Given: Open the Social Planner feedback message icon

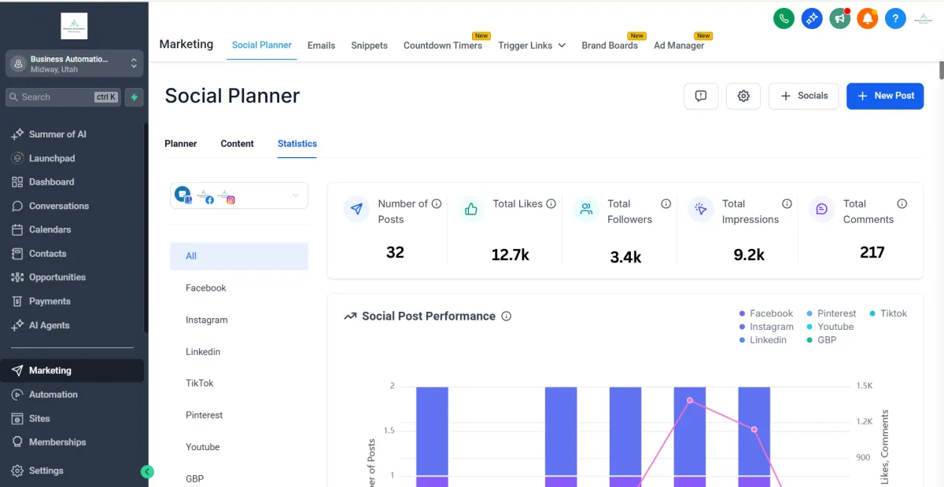Looking at the screenshot, I should [x=701, y=96].
